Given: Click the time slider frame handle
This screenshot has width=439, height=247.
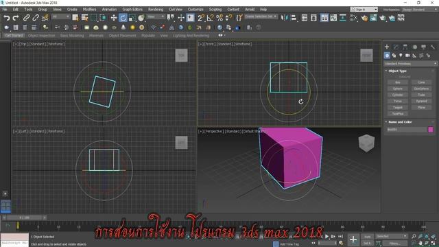Looking at the screenshot, I should 25,217.
